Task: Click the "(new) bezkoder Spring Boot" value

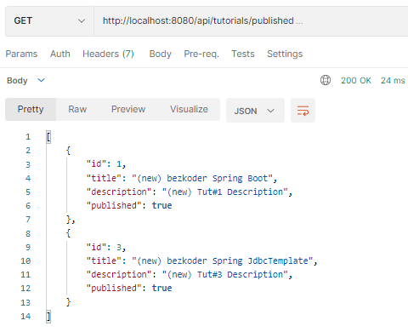Action: click(202, 178)
